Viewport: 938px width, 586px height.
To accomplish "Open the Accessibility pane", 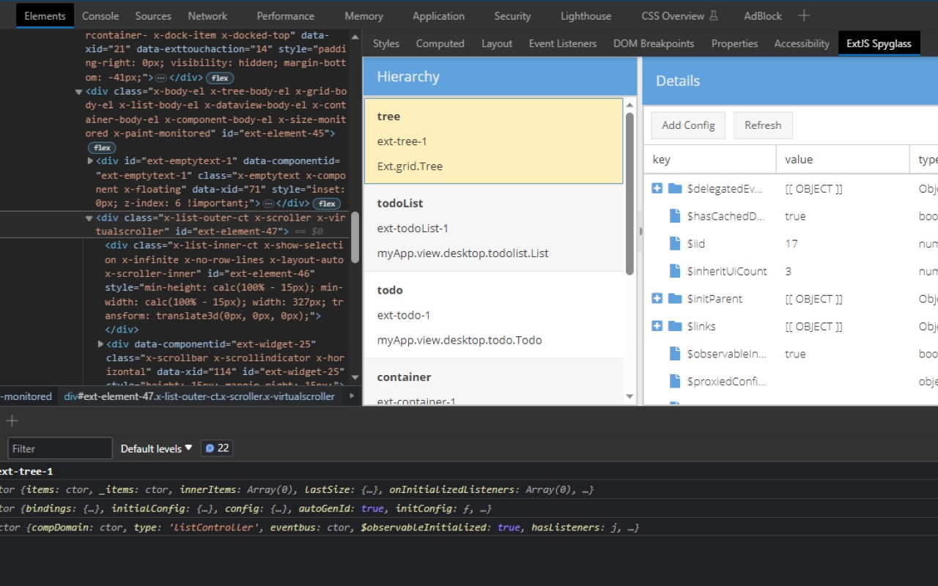I will [802, 43].
